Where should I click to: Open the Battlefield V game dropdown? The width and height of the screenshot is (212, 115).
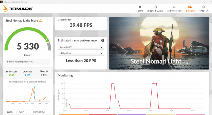81,47
